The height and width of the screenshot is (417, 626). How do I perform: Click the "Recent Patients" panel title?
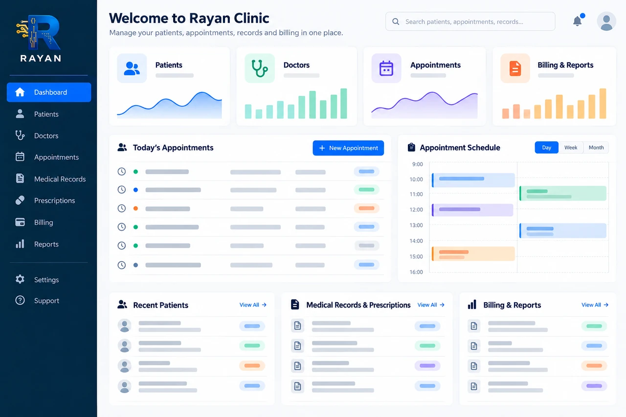(160, 305)
